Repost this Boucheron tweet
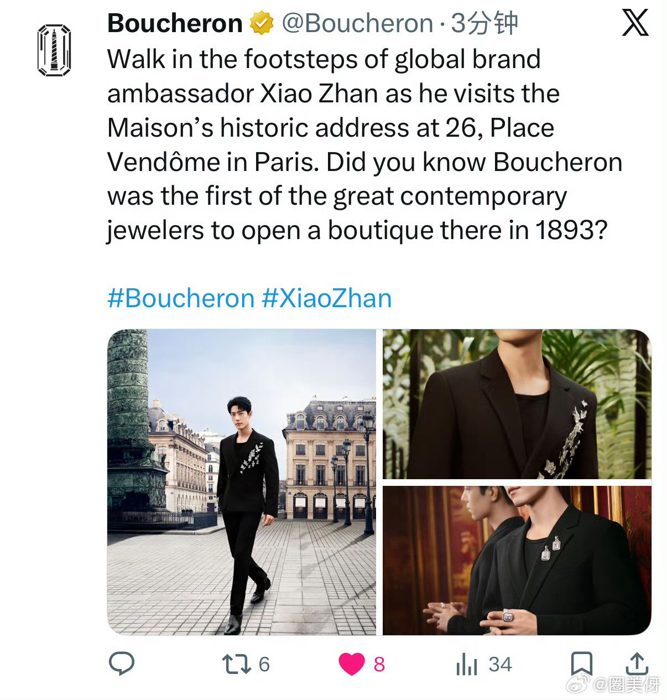667x700 pixels. [237, 664]
